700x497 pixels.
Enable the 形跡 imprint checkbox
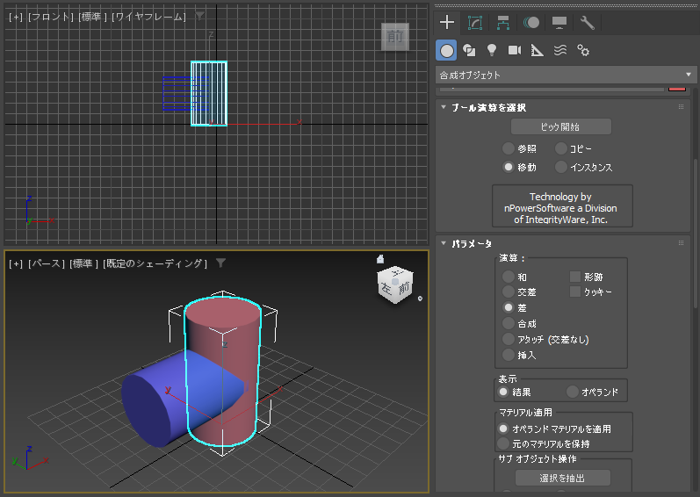(x=575, y=277)
